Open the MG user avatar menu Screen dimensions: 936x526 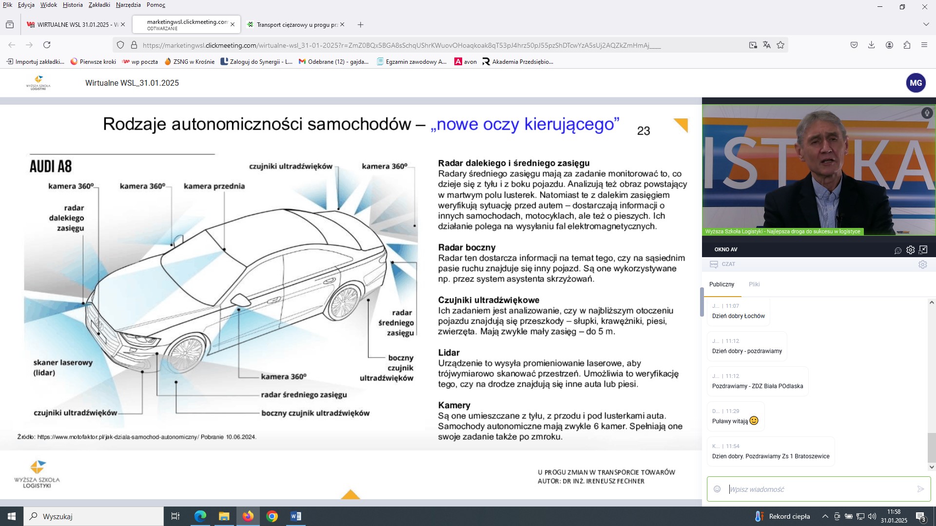pos(916,83)
